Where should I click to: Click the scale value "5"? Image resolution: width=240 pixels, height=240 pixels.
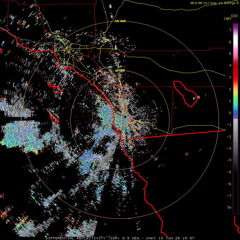click(x=230, y=54)
